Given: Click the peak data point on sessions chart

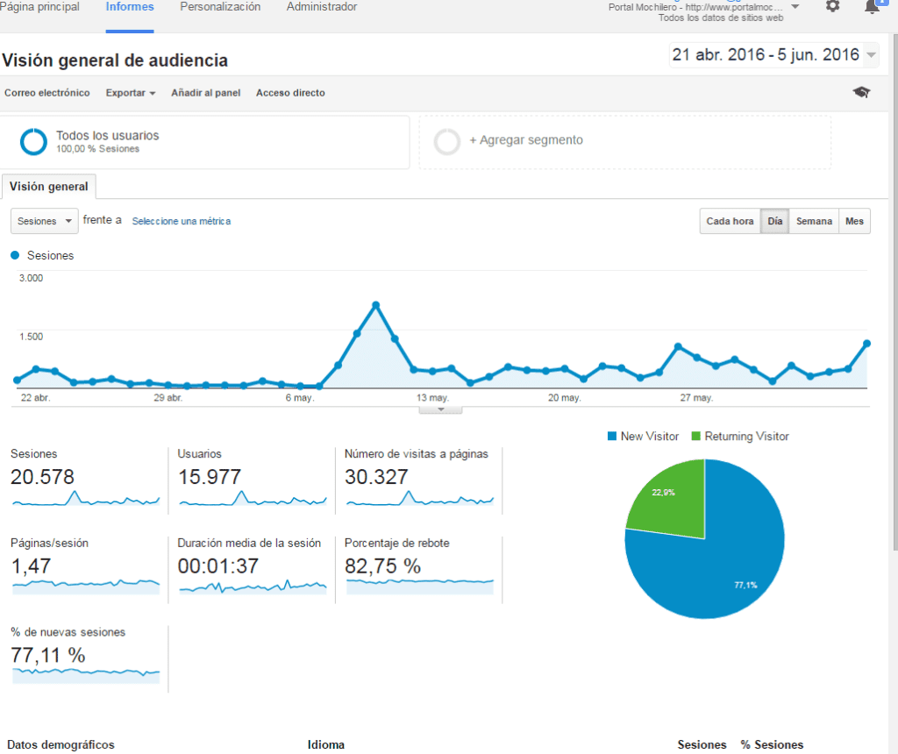Looking at the screenshot, I should point(375,305).
